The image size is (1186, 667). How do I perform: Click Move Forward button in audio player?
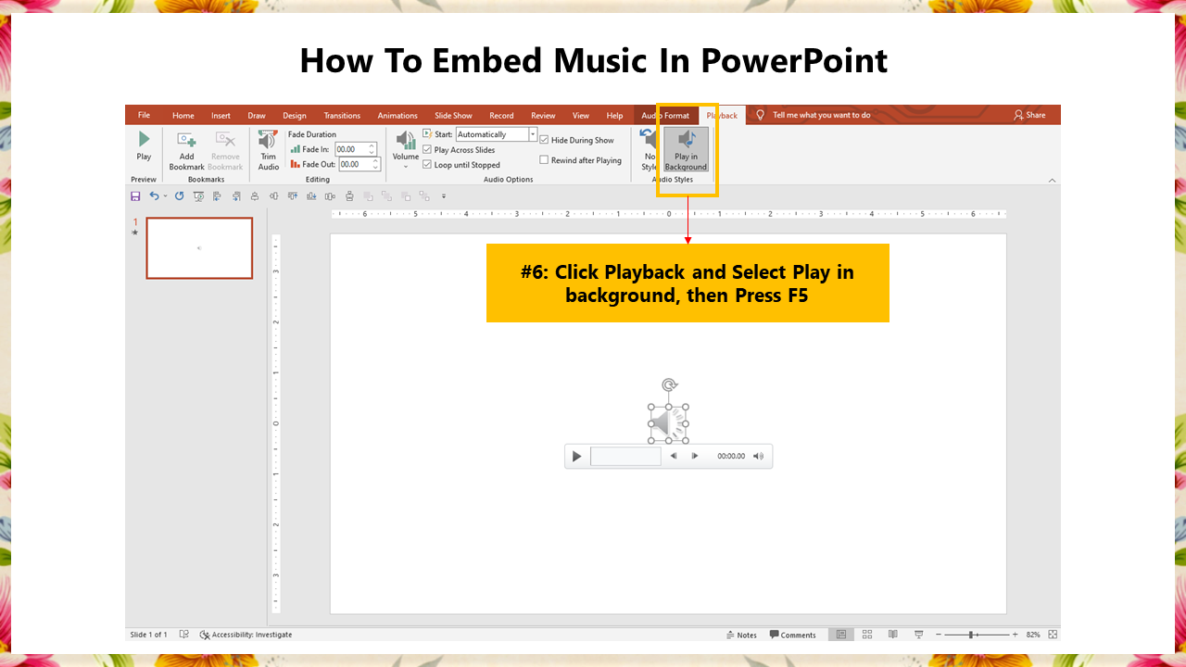pyautogui.click(x=695, y=456)
